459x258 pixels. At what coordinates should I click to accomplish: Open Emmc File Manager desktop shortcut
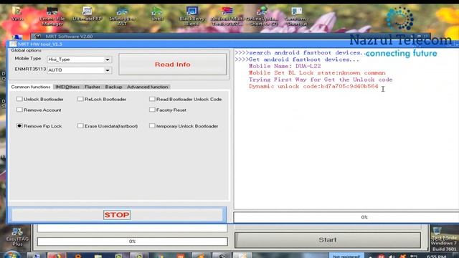(52, 16)
